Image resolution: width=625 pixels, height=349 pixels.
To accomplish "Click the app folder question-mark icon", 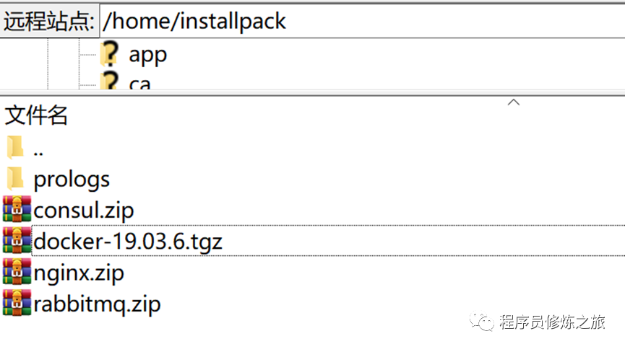I will coord(110,54).
